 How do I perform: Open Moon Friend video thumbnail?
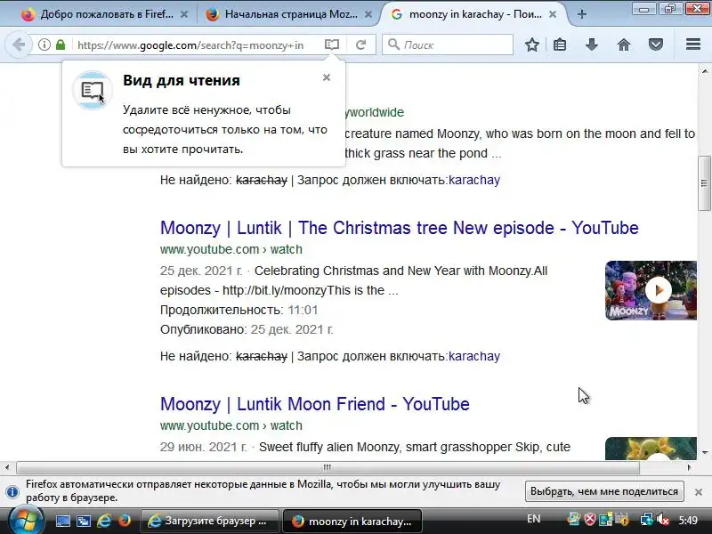coord(651,449)
